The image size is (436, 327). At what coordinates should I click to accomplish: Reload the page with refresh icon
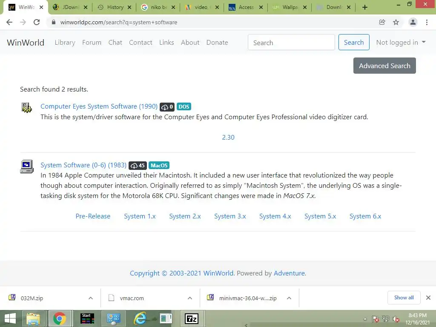(37, 22)
